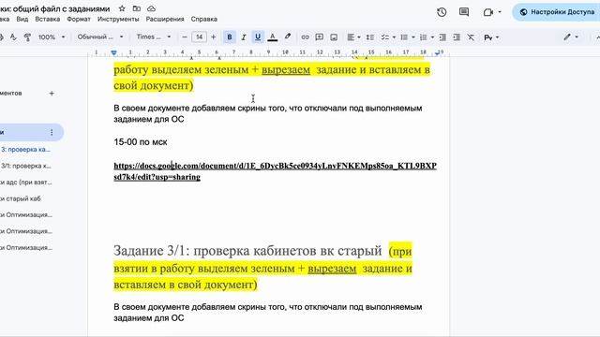Open editing mode pencil dropdown
The image size is (600, 337).
pos(571,37)
